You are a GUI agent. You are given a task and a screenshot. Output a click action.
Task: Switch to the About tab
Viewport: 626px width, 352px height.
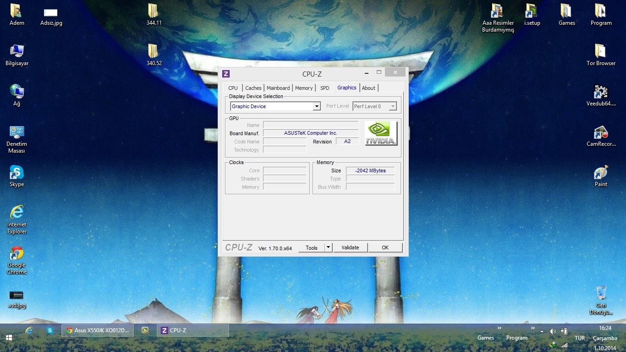point(368,88)
